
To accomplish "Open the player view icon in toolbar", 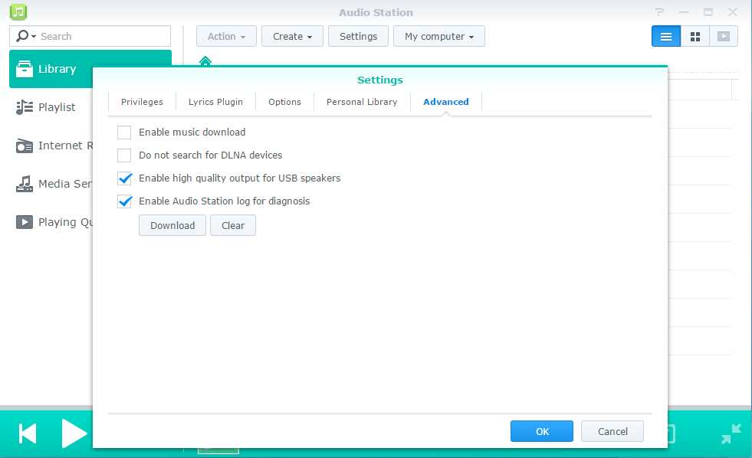I will point(723,37).
